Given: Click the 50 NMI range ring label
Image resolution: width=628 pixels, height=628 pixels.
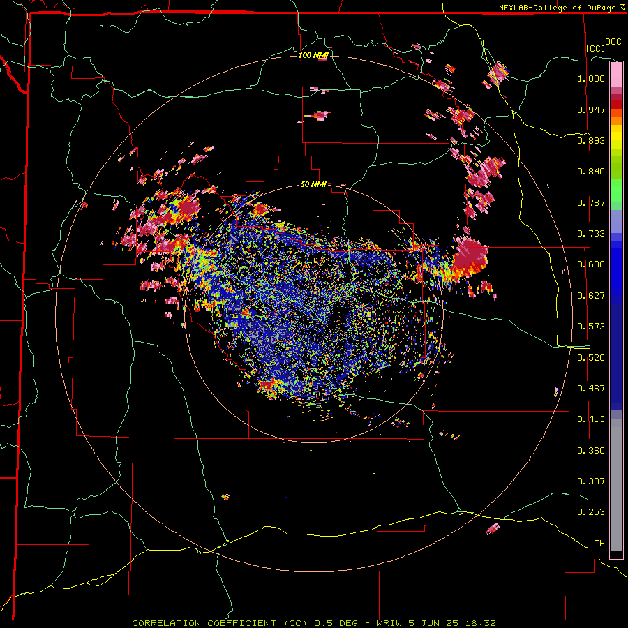Looking at the screenshot, I should (313, 185).
